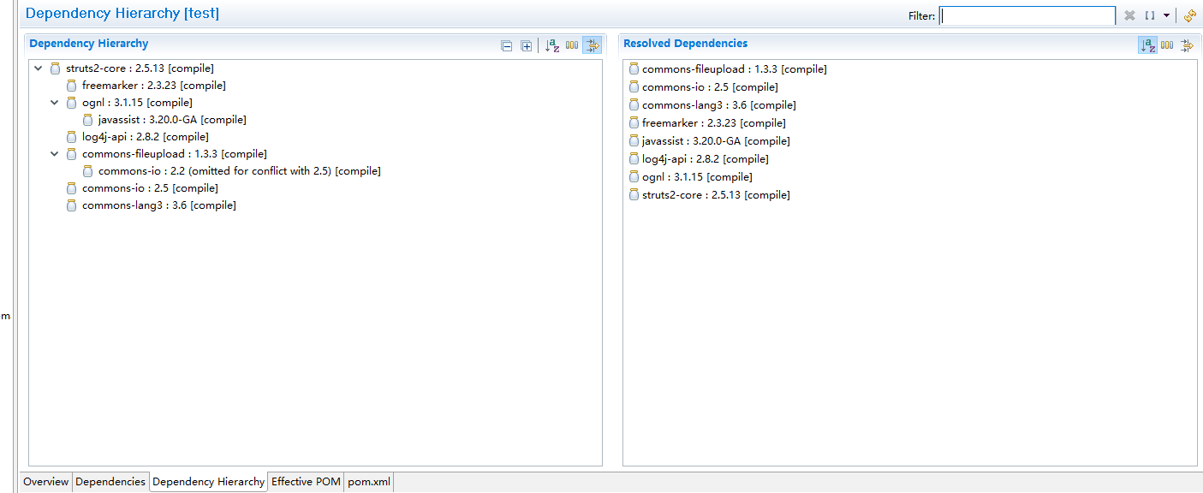Click jar icon of javassist in Resolved Dependencies
The height and width of the screenshot is (493, 1203).
634,141
